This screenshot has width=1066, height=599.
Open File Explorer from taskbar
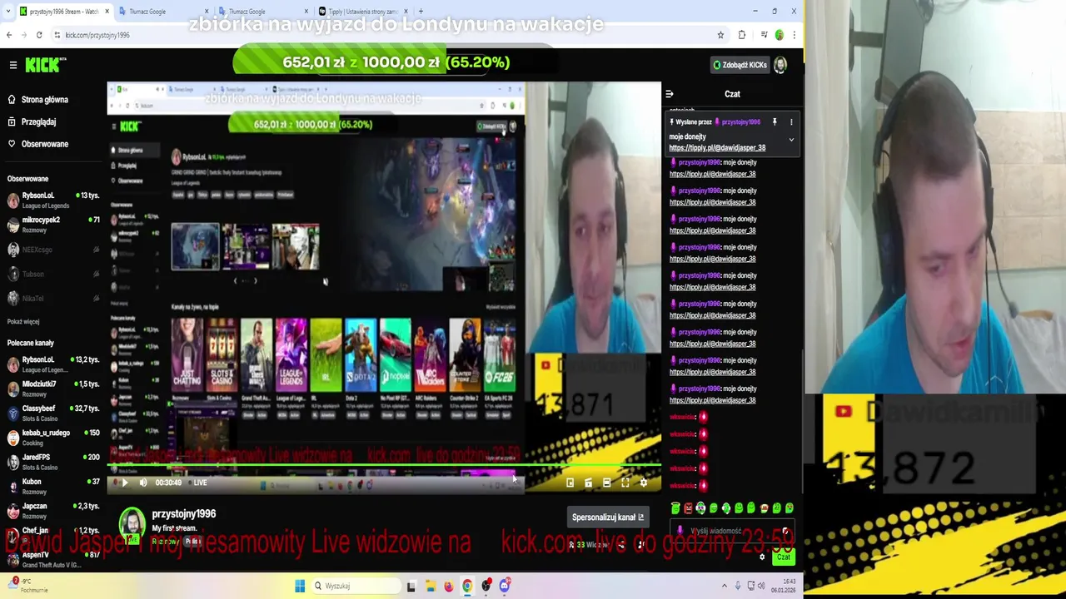point(430,586)
